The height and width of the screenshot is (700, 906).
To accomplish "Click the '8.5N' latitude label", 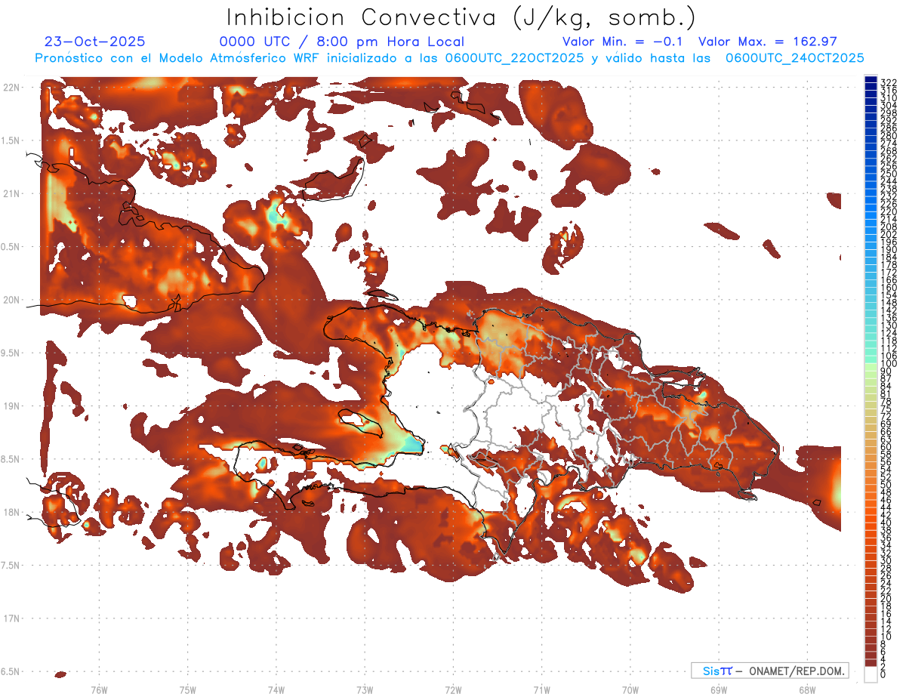I will pos(11,459).
